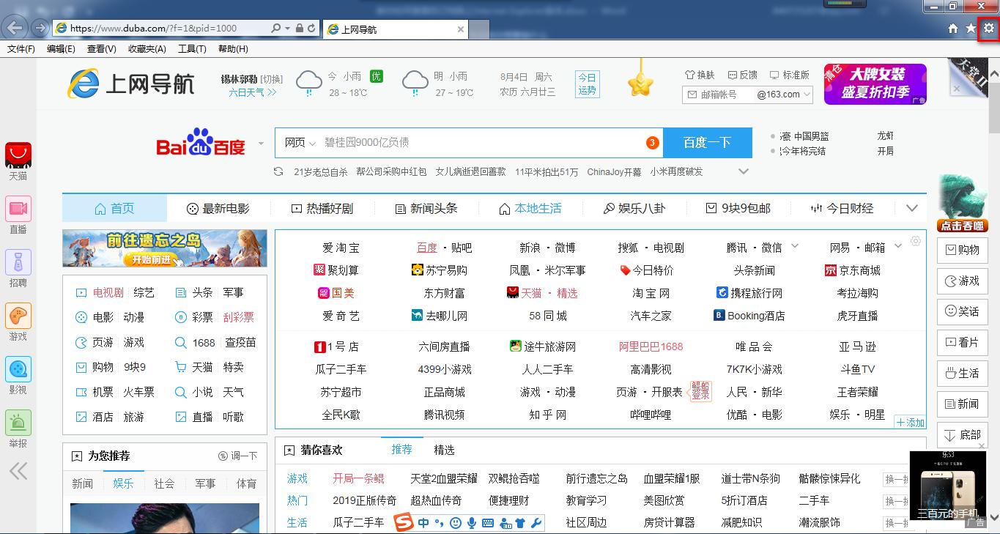Open the 收藏夹(A) menu
The height and width of the screenshot is (534, 1000).
[x=147, y=49]
